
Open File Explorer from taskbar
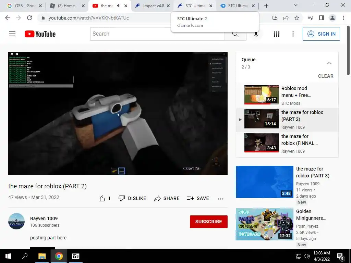[x=42, y=256]
